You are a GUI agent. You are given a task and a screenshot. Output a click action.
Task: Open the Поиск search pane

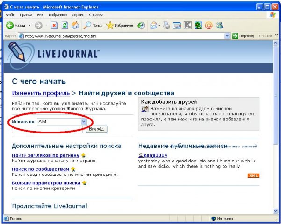click(93, 25)
